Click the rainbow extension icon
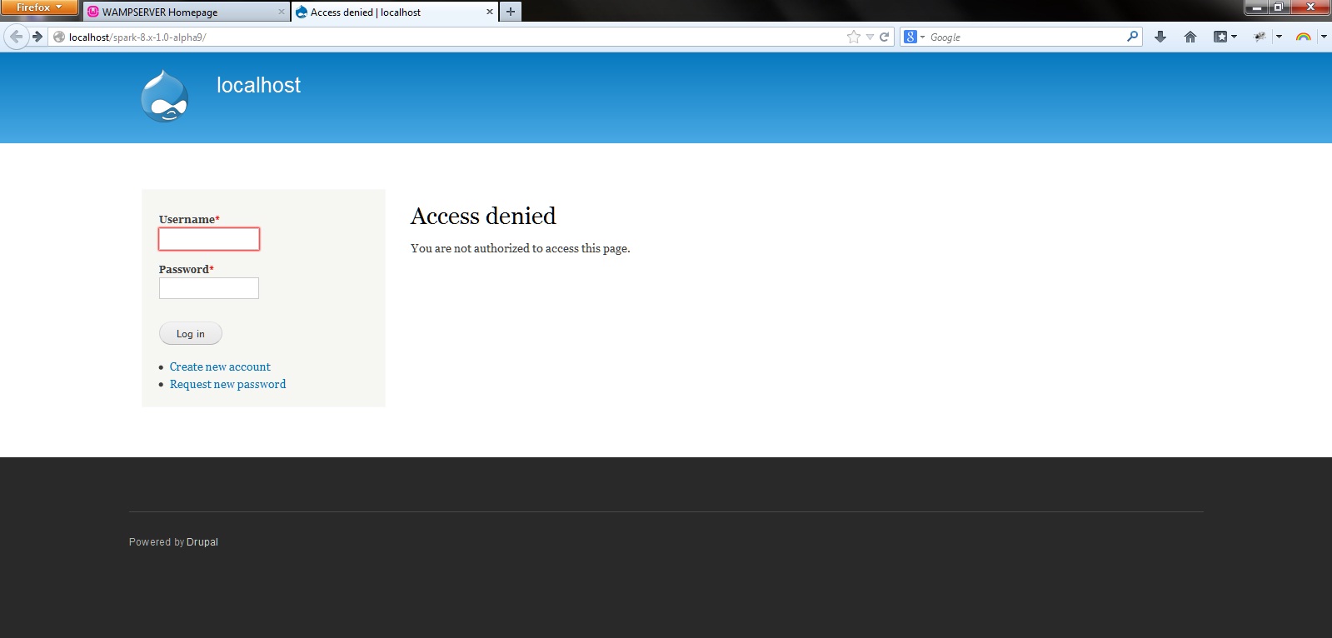The width and height of the screenshot is (1332, 638). point(1304,37)
